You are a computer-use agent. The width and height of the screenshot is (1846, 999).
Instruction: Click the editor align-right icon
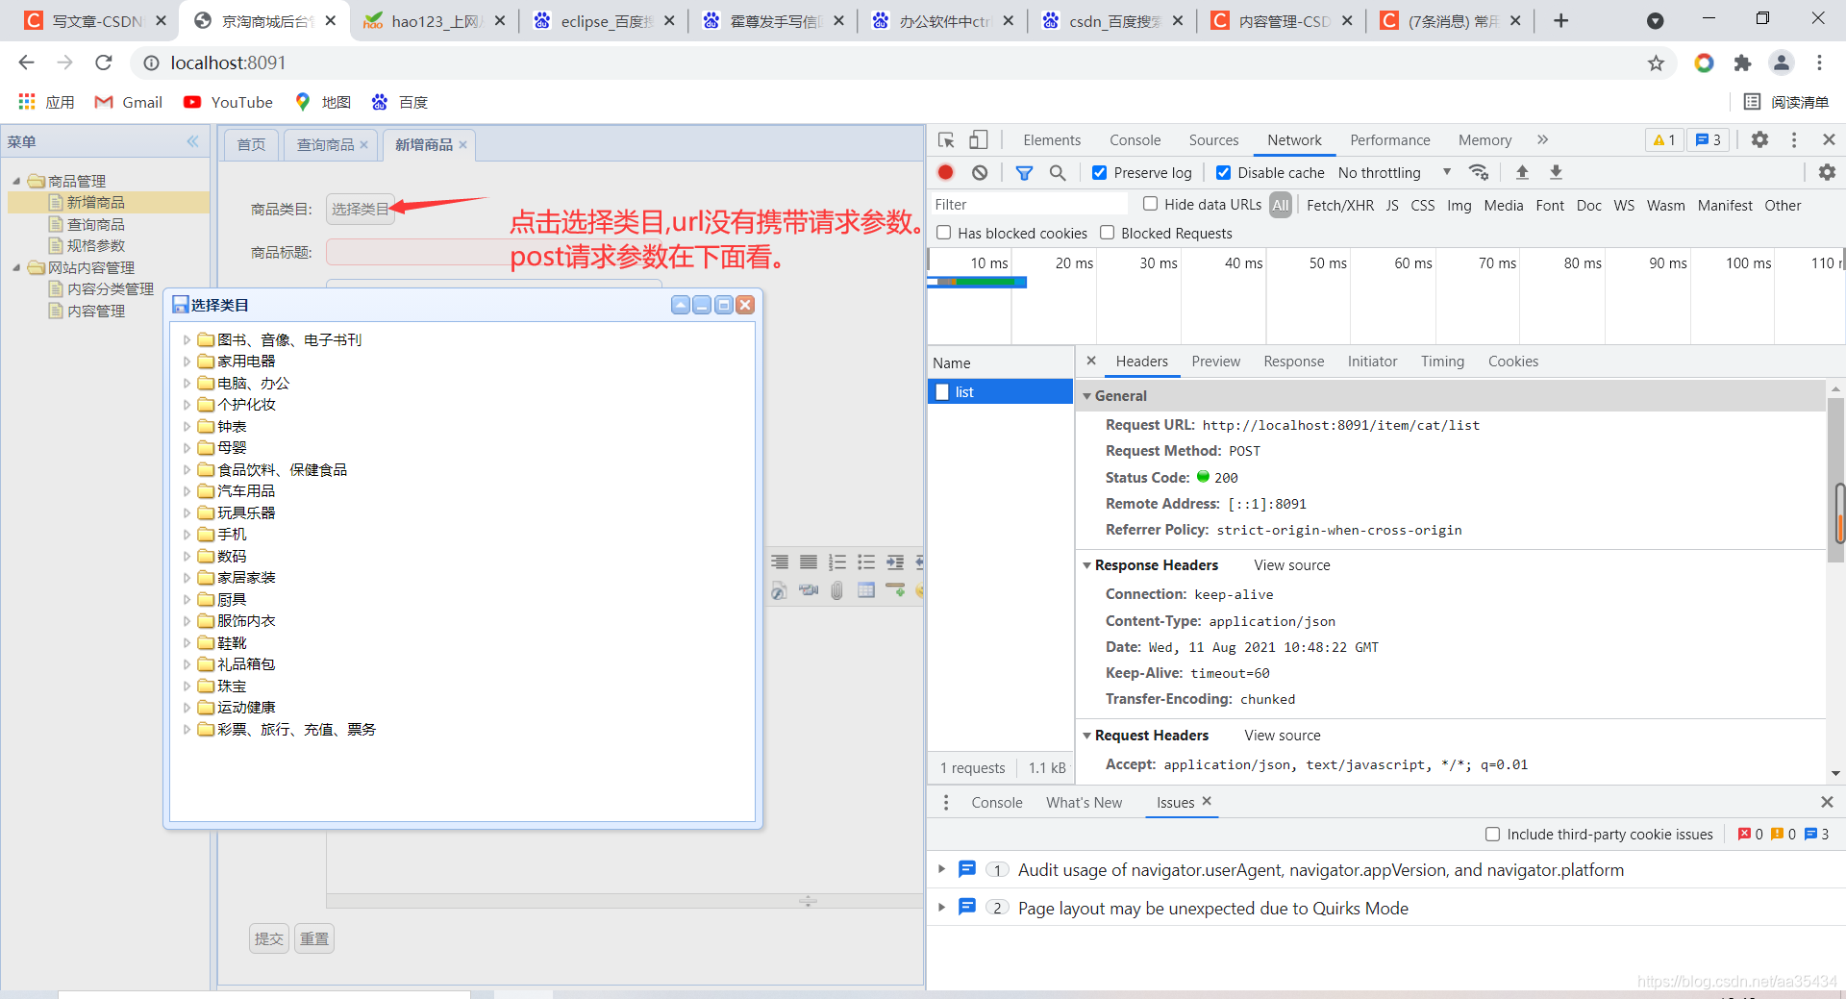pyautogui.click(x=780, y=562)
